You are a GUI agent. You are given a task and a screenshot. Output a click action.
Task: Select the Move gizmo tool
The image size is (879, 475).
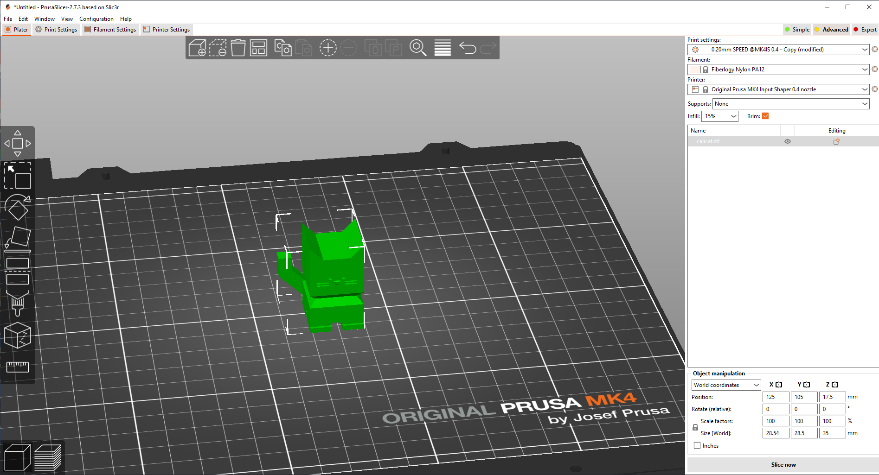click(x=18, y=143)
